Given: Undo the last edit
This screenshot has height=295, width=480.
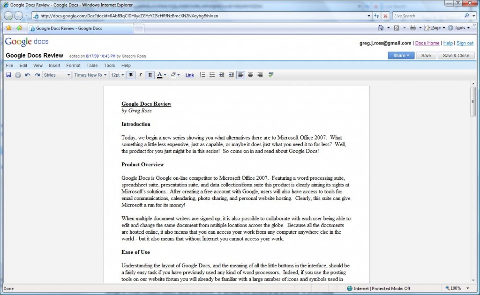Looking at the screenshot, I should click(28, 75).
